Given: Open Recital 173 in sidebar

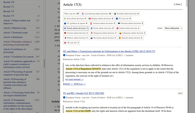Looking at the screenshot, I should [9, 16].
